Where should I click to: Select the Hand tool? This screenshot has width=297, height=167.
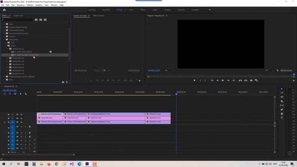282,114
